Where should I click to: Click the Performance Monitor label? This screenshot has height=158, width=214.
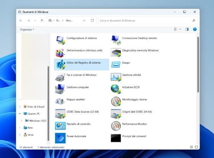click(x=135, y=124)
